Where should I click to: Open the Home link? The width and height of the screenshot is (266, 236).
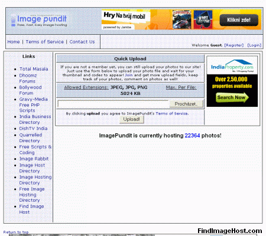click(14, 42)
